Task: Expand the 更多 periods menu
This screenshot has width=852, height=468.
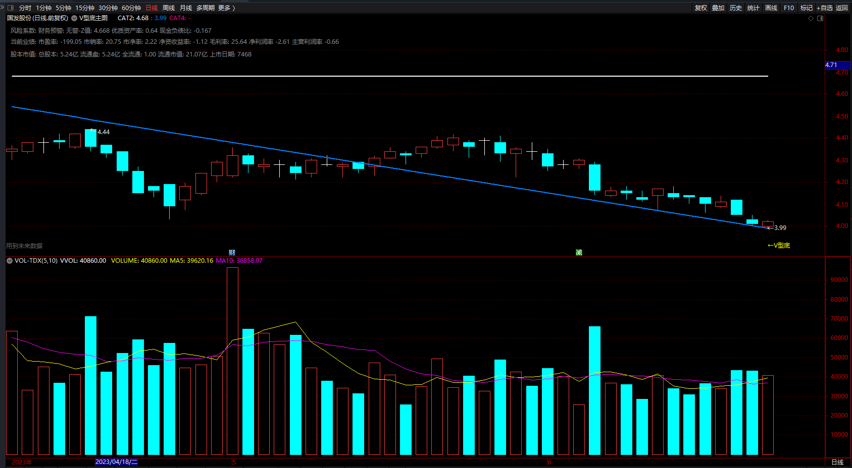Action: click(227, 8)
